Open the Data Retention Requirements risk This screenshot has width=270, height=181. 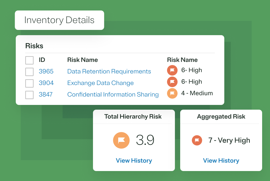coord(109,71)
